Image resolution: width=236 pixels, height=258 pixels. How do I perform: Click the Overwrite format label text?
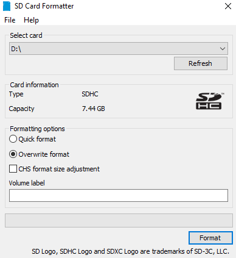(44, 154)
